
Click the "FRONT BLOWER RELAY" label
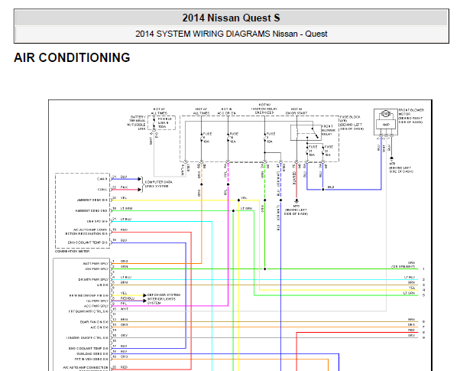(x=327, y=130)
